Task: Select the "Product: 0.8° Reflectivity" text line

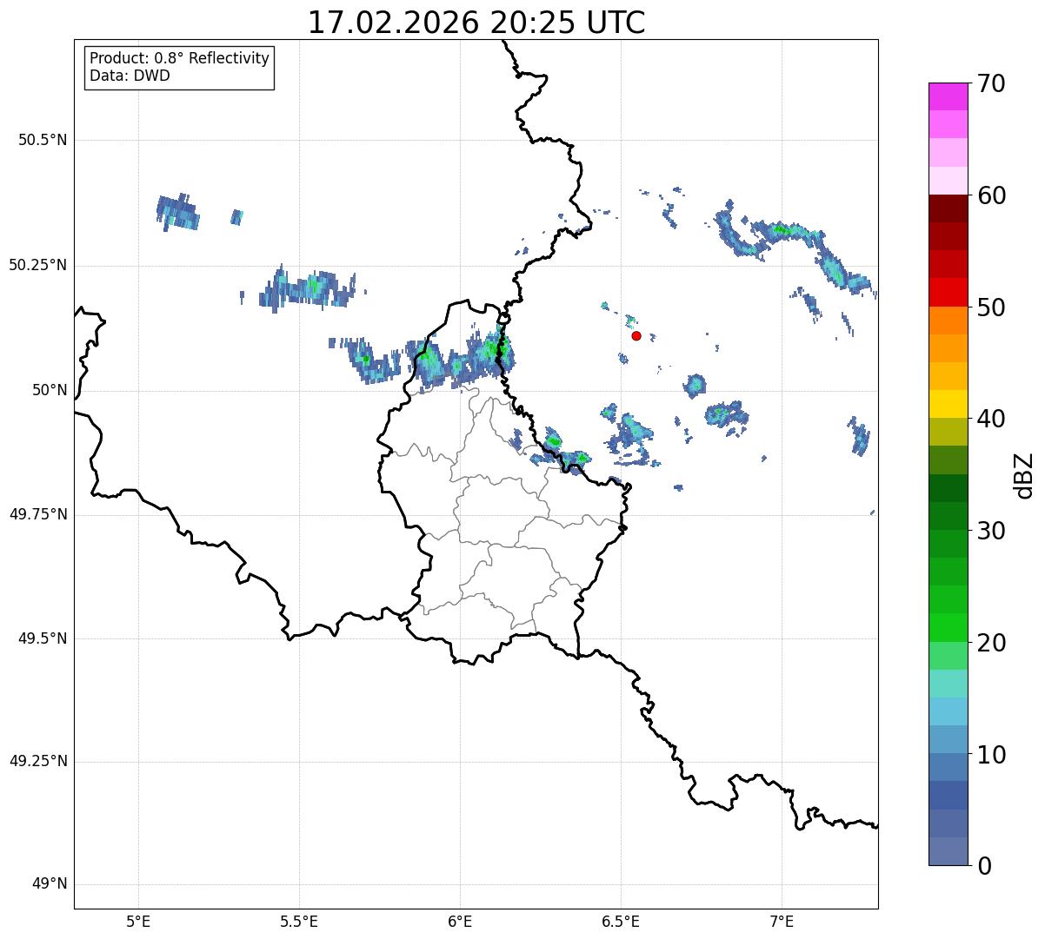Action: 180,58
